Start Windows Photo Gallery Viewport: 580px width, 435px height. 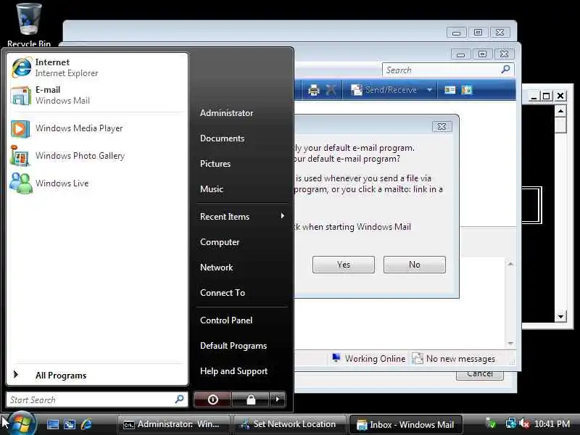click(x=97, y=156)
